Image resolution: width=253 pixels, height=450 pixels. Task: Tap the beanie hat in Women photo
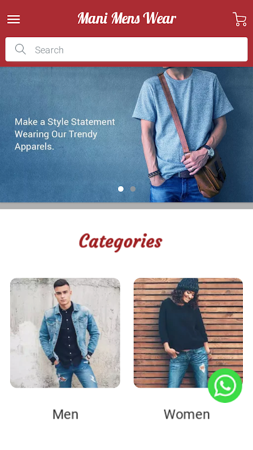point(188,285)
